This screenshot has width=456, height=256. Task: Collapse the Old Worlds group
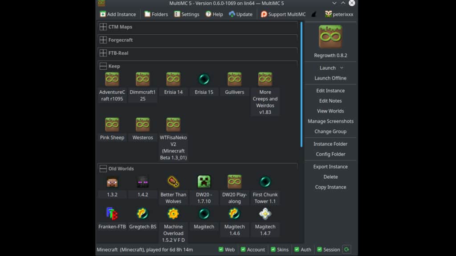click(103, 168)
